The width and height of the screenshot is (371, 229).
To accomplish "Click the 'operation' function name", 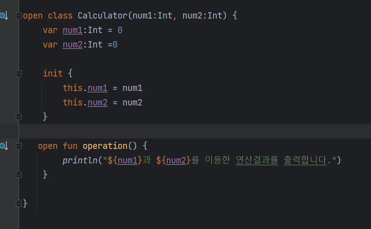I will point(105,146).
